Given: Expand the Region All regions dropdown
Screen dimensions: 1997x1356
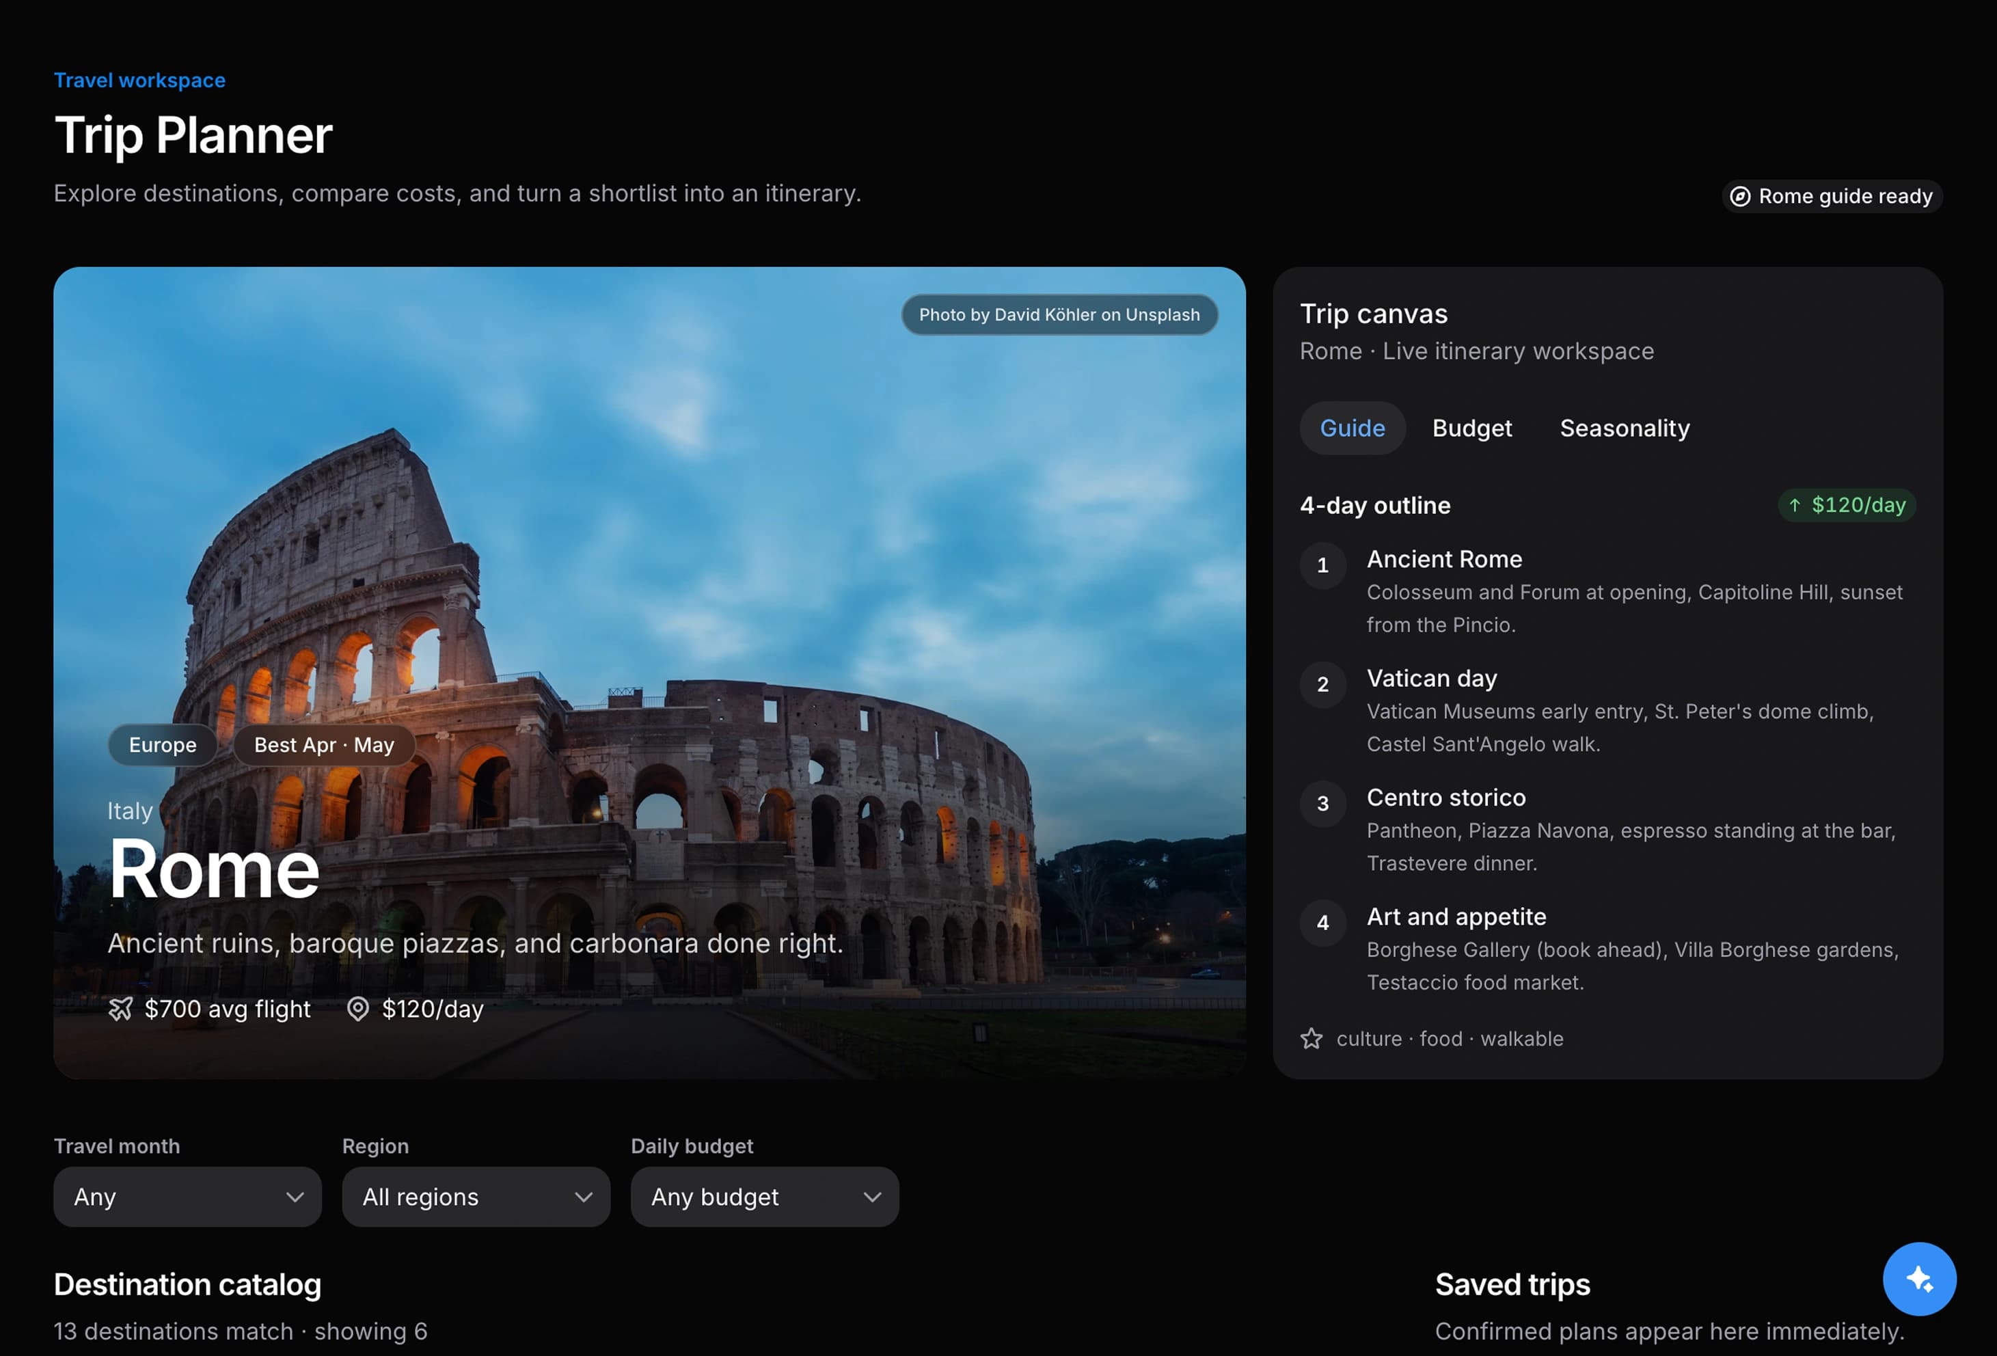Looking at the screenshot, I should tap(476, 1196).
